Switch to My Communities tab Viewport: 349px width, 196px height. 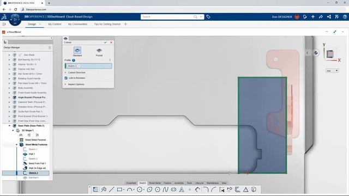pos(77,24)
